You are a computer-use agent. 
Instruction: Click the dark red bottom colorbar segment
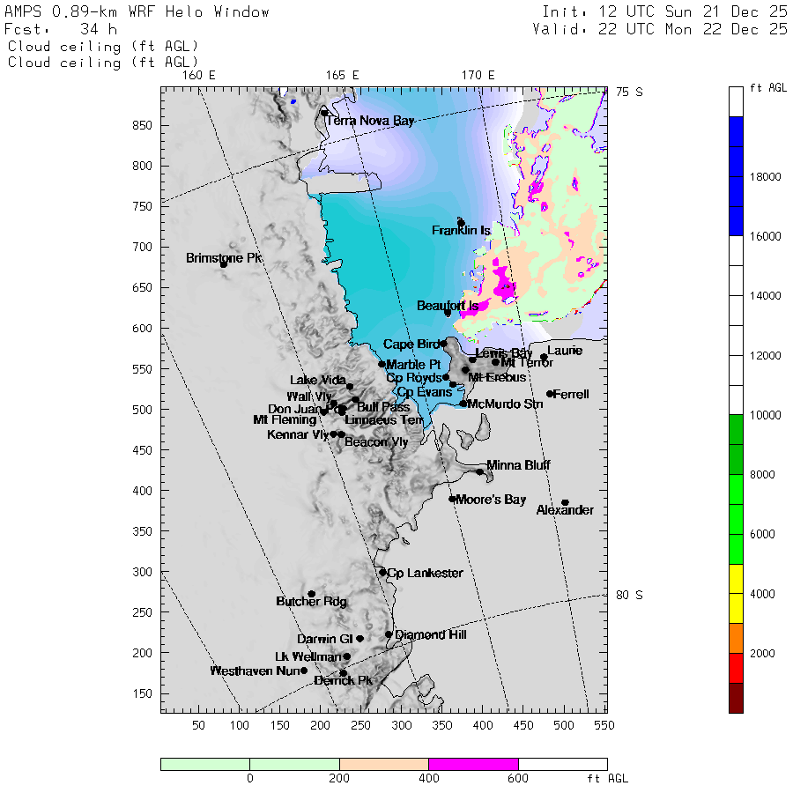[737, 698]
